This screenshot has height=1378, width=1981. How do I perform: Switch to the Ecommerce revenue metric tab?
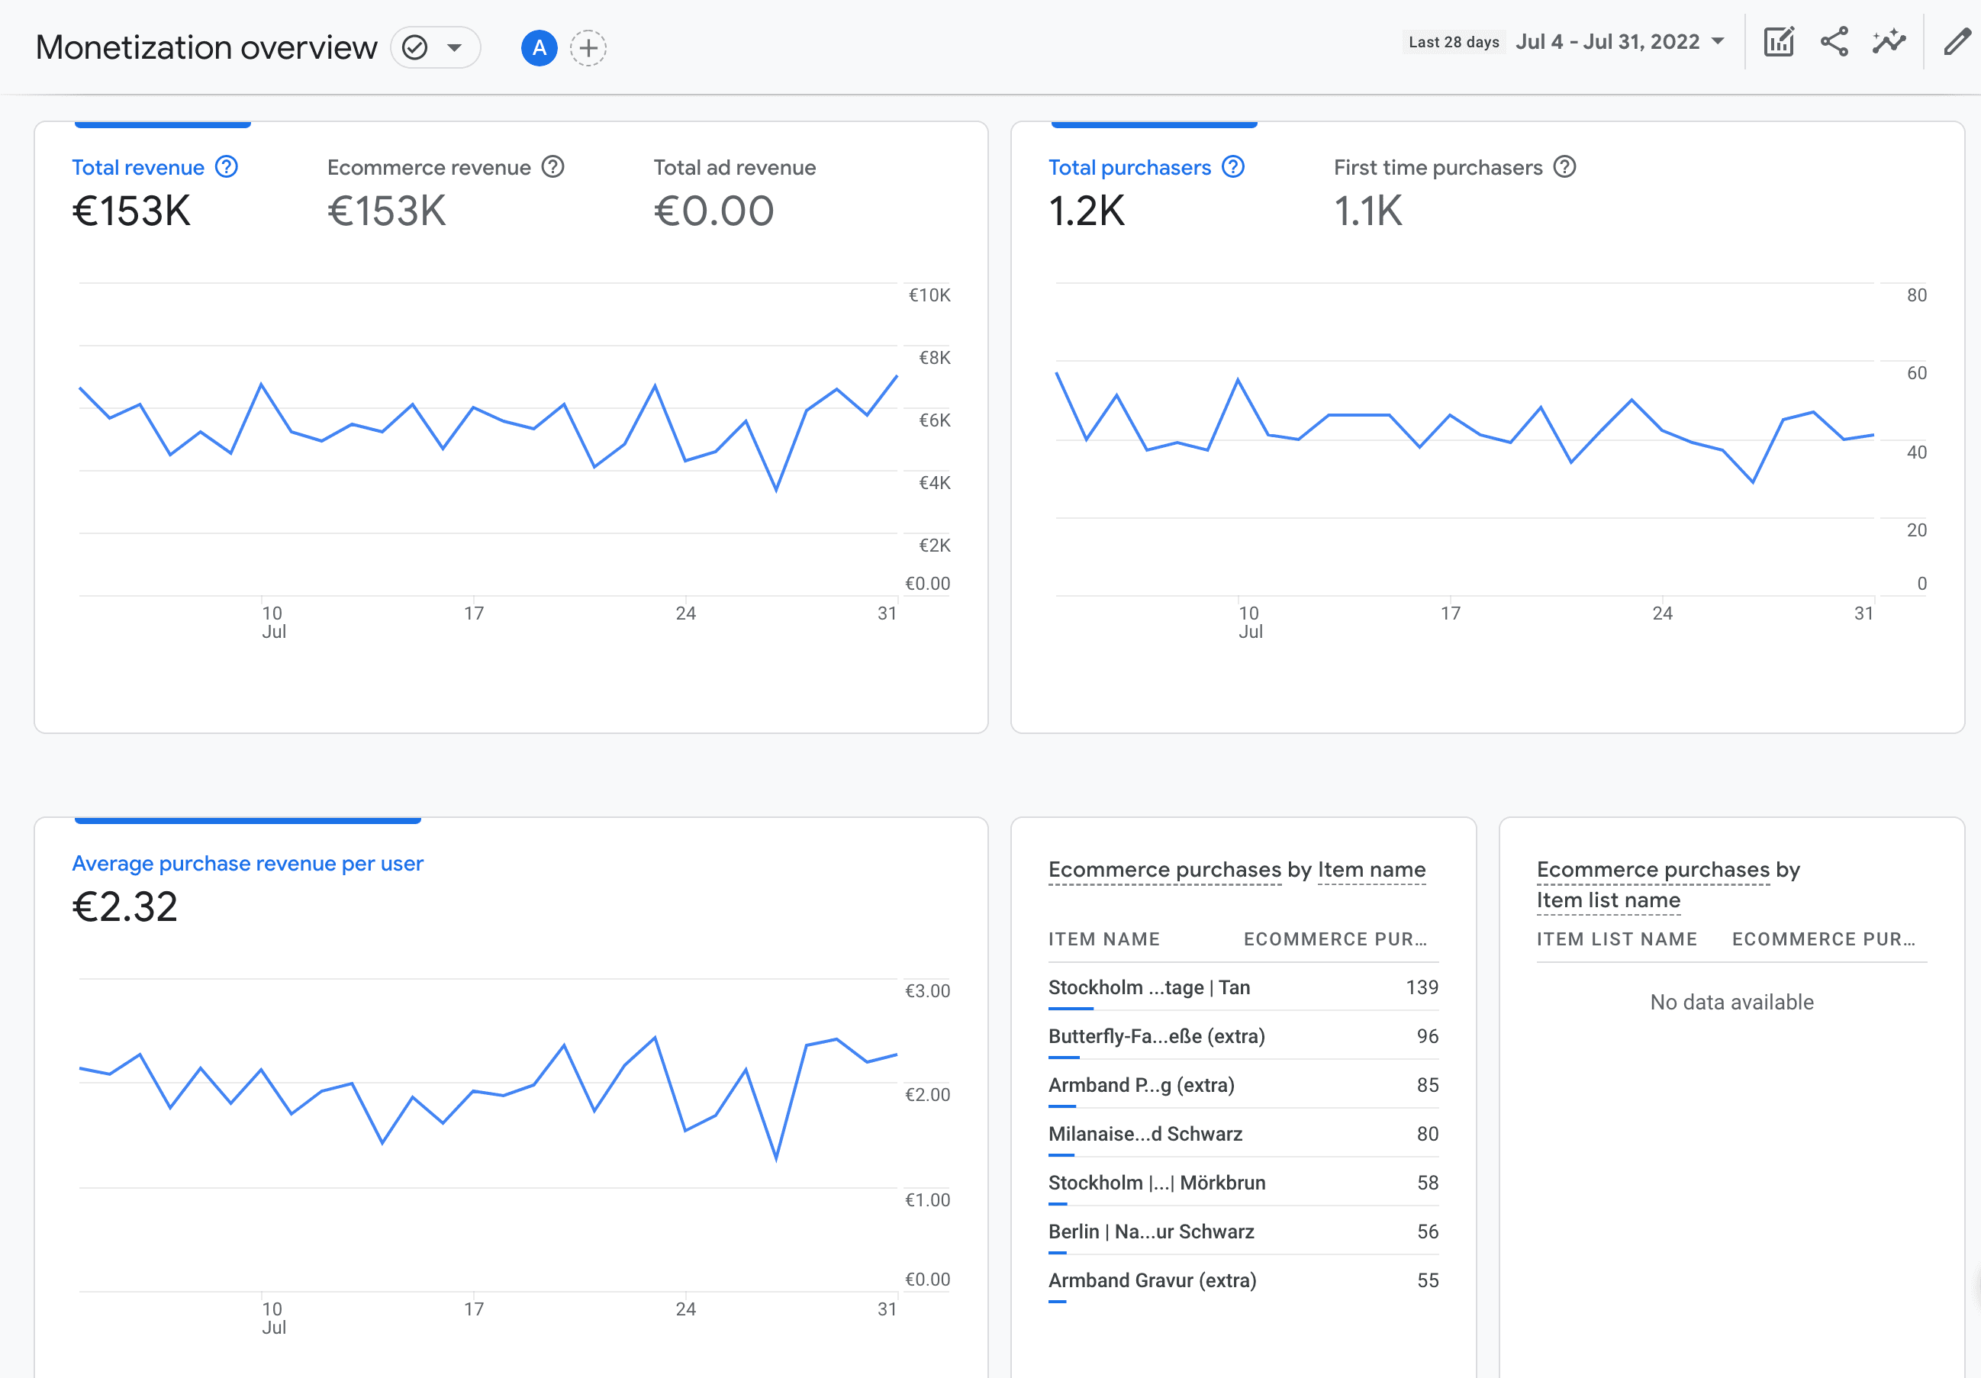pyautogui.click(x=429, y=167)
